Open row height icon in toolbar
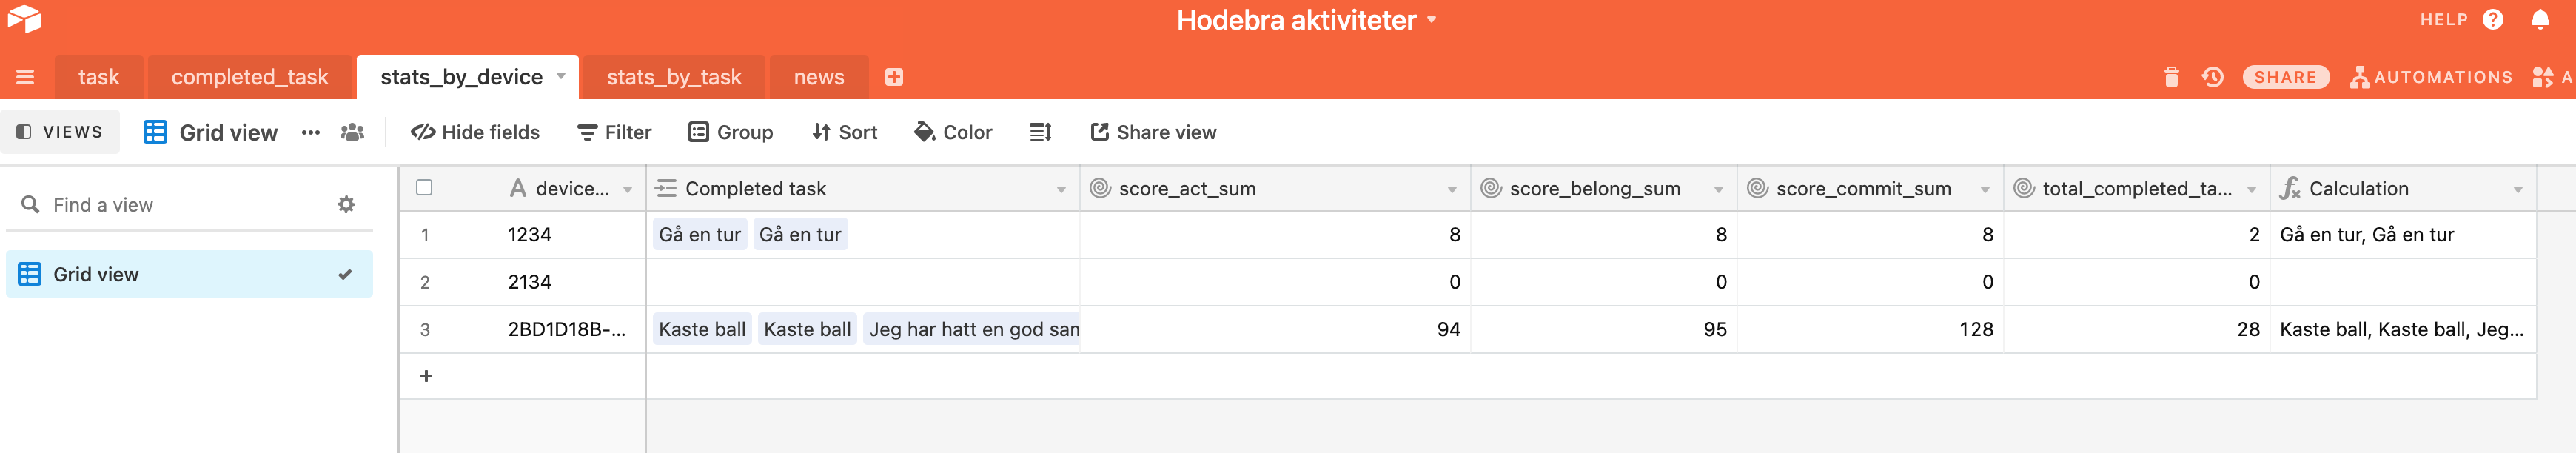This screenshot has height=453, width=2576. [1040, 132]
